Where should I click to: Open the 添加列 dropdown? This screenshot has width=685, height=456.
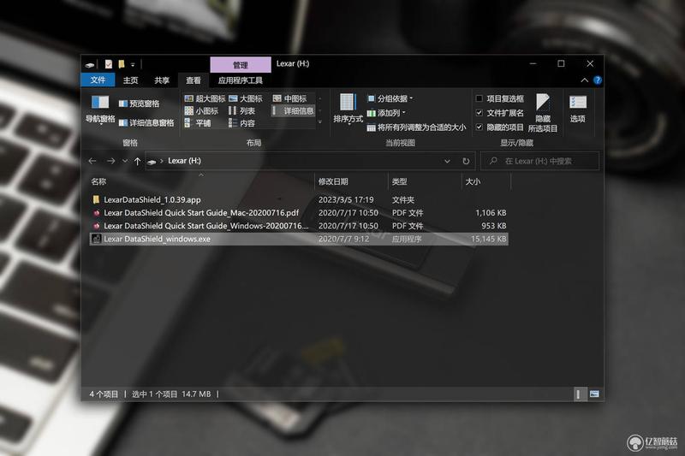(386, 113)
